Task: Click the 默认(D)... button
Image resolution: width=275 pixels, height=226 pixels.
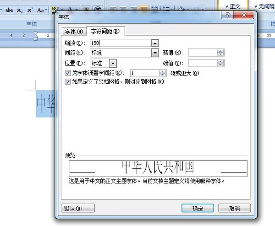Action: (x=78, y=208)
